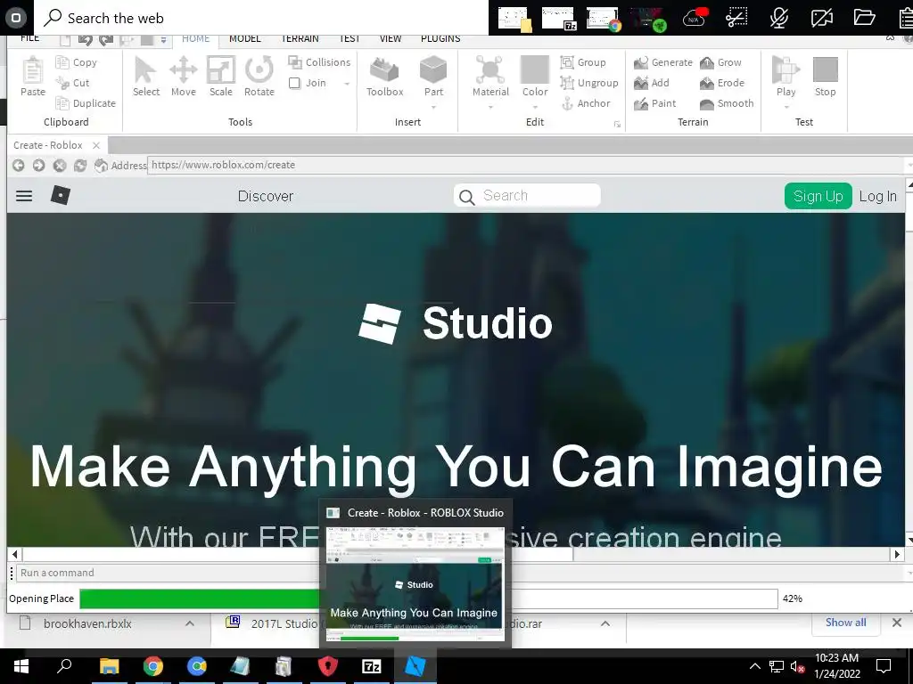This screenshot has width=913, height=684.
Task: Open Edit group dialog launcher
Action: coord(617,124)
